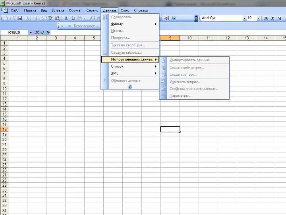Select Импорт внешних данных menu item
This screenshot has height=215, width=286.
(130, 59)
